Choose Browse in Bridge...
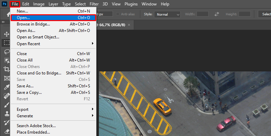This screenshot has width=271, height=136. [x=53, y=24]
